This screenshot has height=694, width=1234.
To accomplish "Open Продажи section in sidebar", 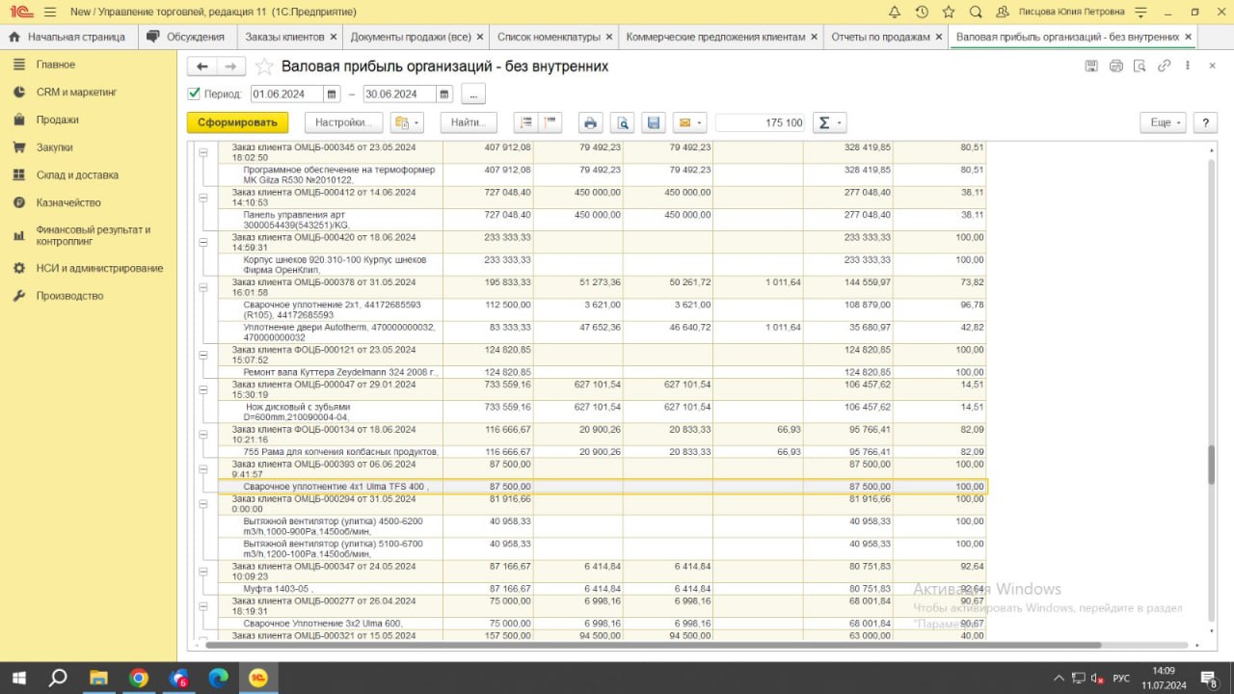I will click(x=58, y=120).
